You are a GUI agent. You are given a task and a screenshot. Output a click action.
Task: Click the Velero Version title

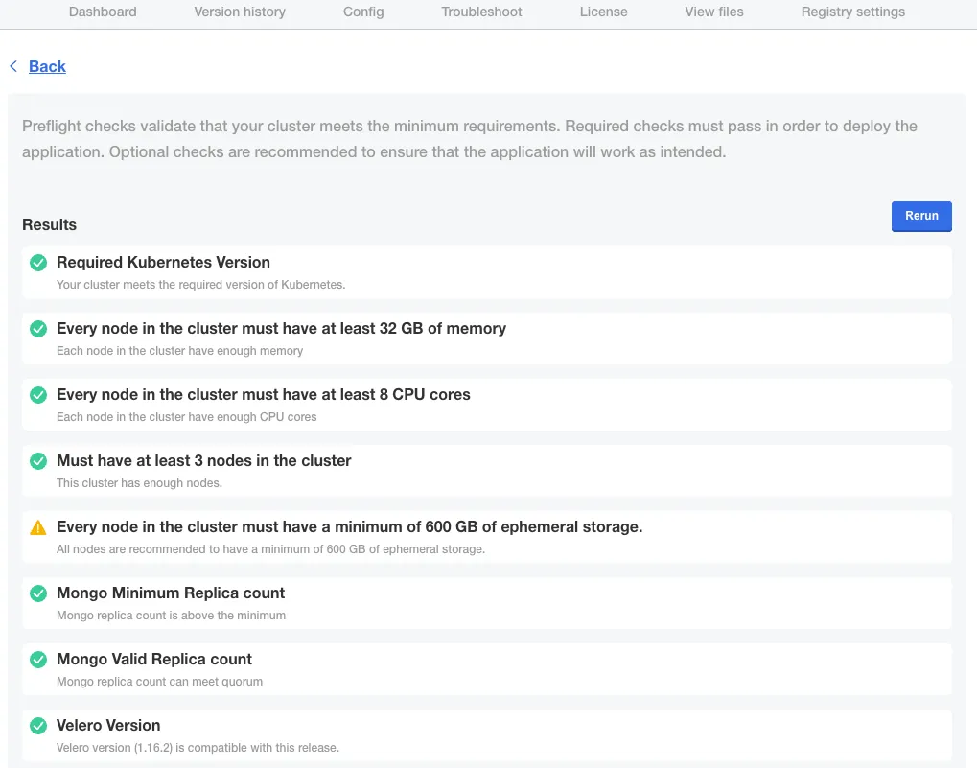pos(108,725)
